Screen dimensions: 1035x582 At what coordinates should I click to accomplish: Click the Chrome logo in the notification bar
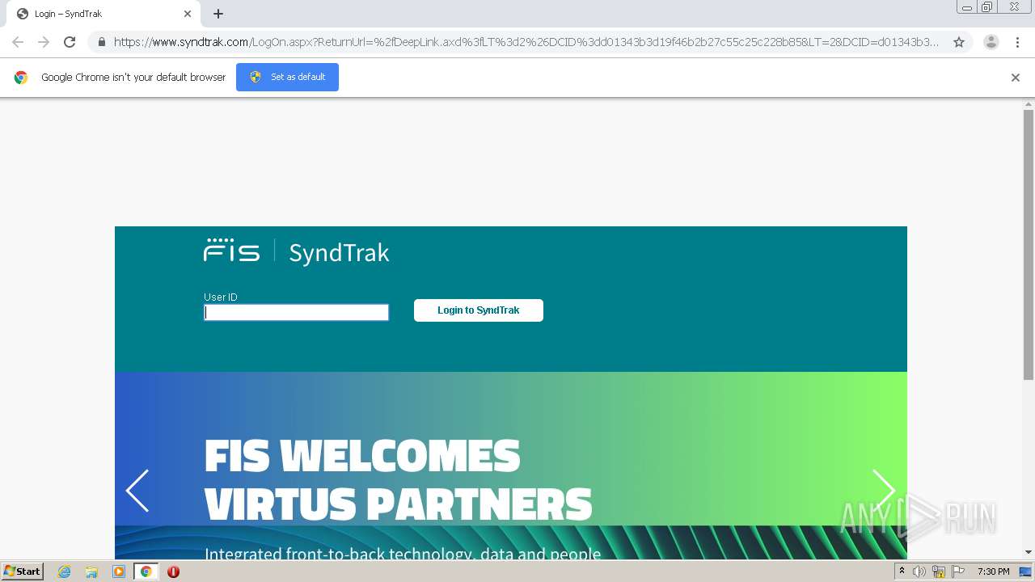tap(21, 78)
